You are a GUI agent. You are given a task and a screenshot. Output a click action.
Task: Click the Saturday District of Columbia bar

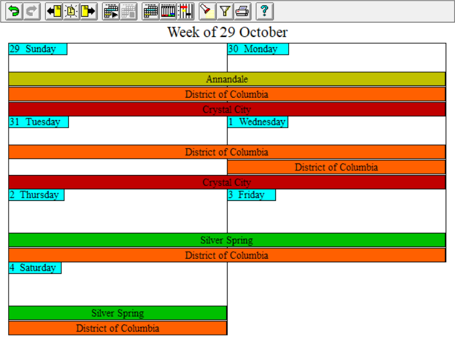pyautogui.click(x=118, y=328)
